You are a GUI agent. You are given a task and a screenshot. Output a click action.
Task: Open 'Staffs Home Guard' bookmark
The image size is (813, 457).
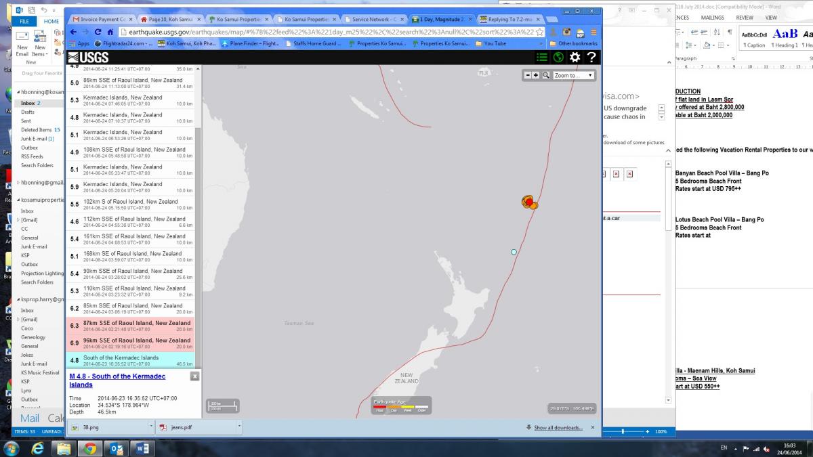click(312, 43)
